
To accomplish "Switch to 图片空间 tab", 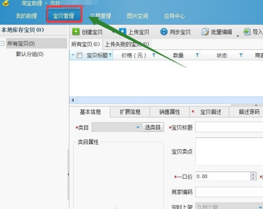I will (138, 16).
